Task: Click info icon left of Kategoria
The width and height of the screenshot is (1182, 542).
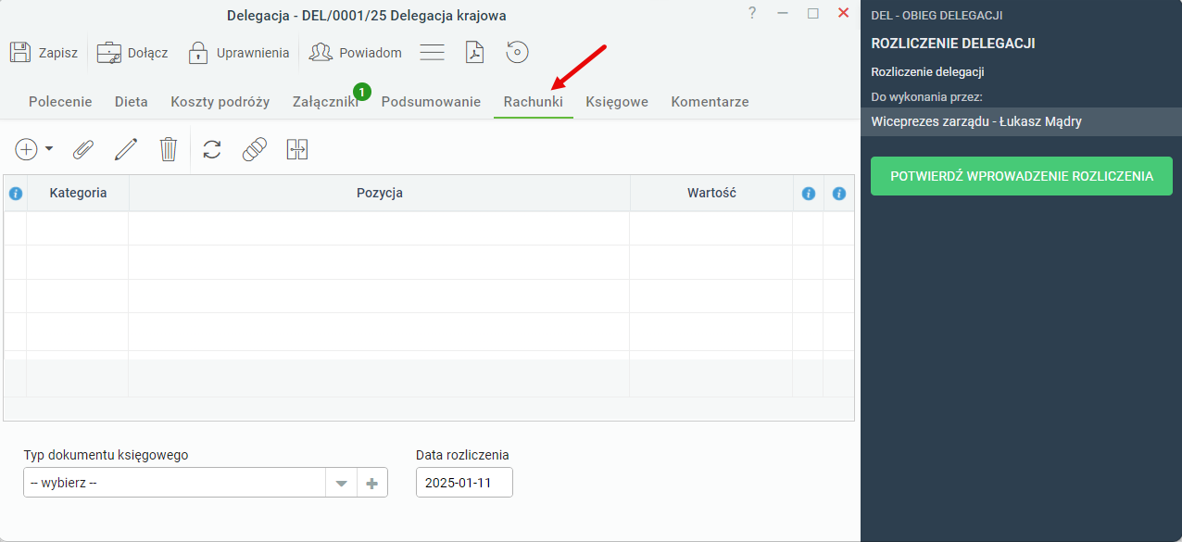Action: (16, 194)
